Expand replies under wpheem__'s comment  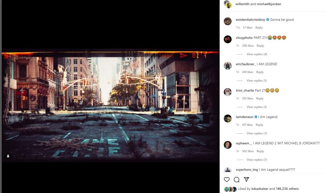pos(257,160)
